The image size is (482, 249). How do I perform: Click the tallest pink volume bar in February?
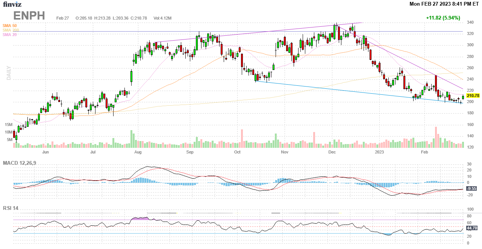436,137
